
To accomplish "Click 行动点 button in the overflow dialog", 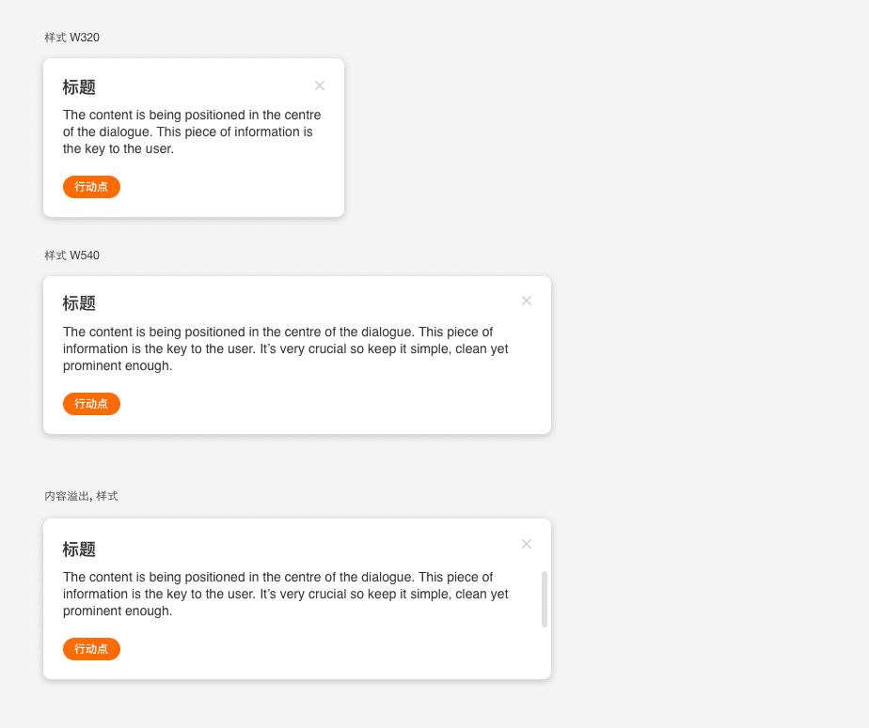I will pyautogui.click(x=91, y=649).
